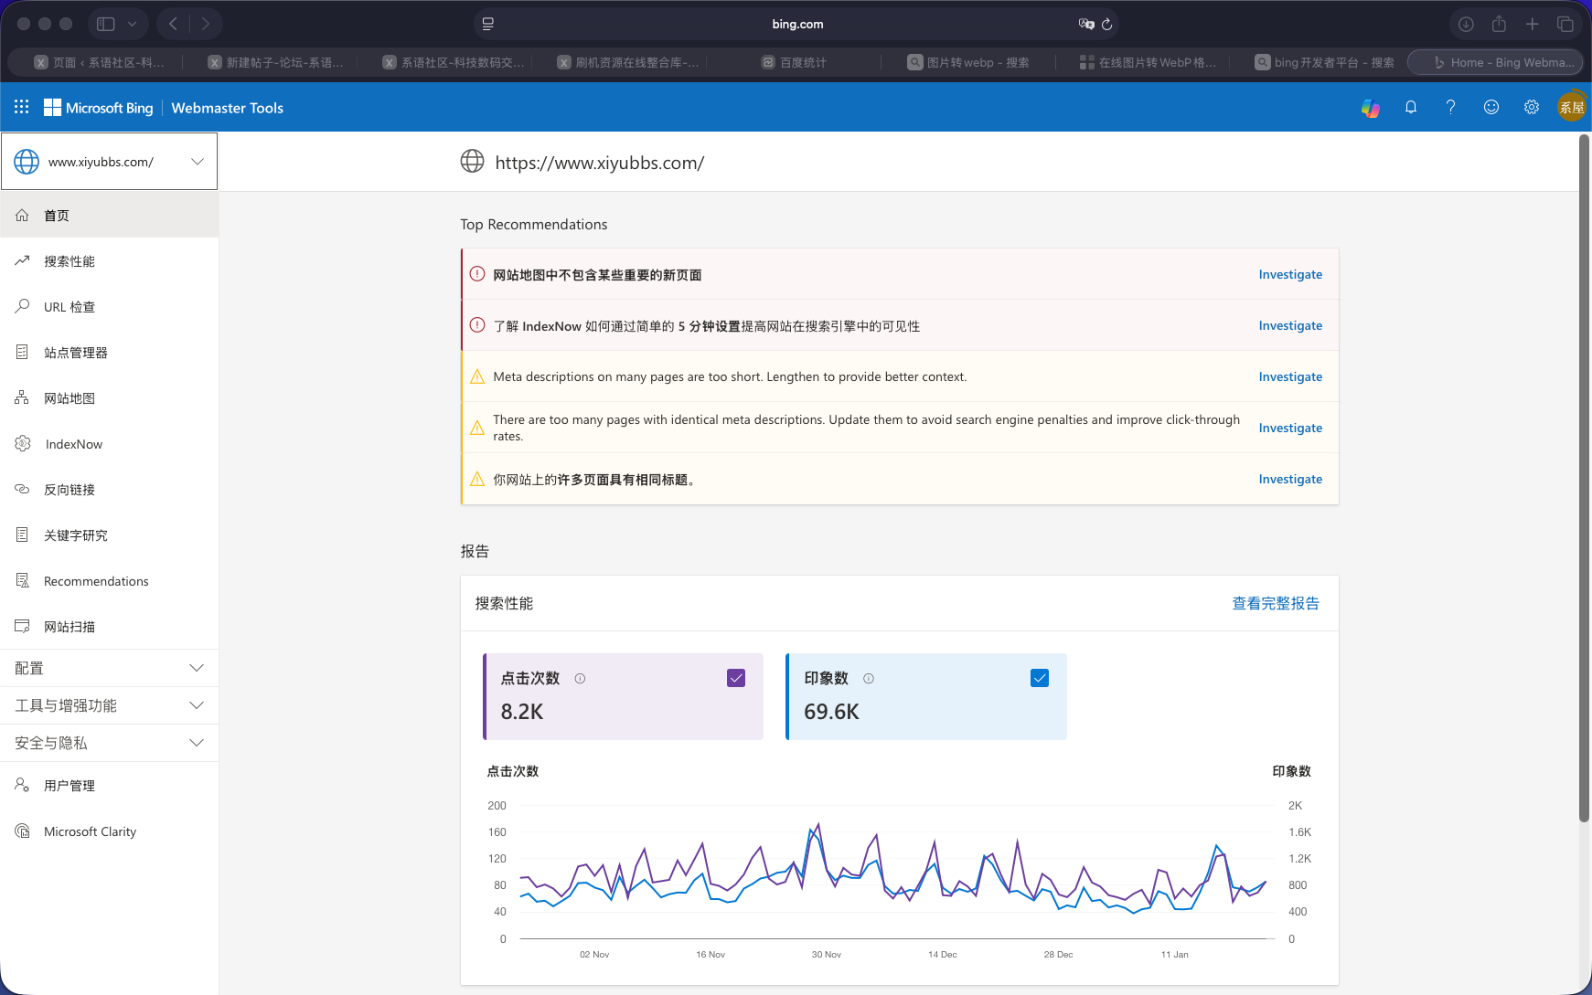Screen dimensions: 1592x995
Task: Uncheck the 印象数 checkbox
Action: tap(1040, 678)
